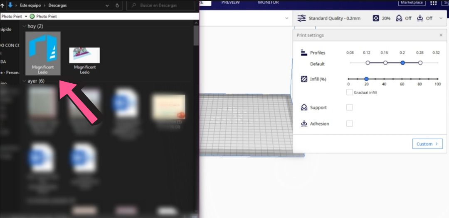Open the apps grid icon in Cura header

pos(434,3)
